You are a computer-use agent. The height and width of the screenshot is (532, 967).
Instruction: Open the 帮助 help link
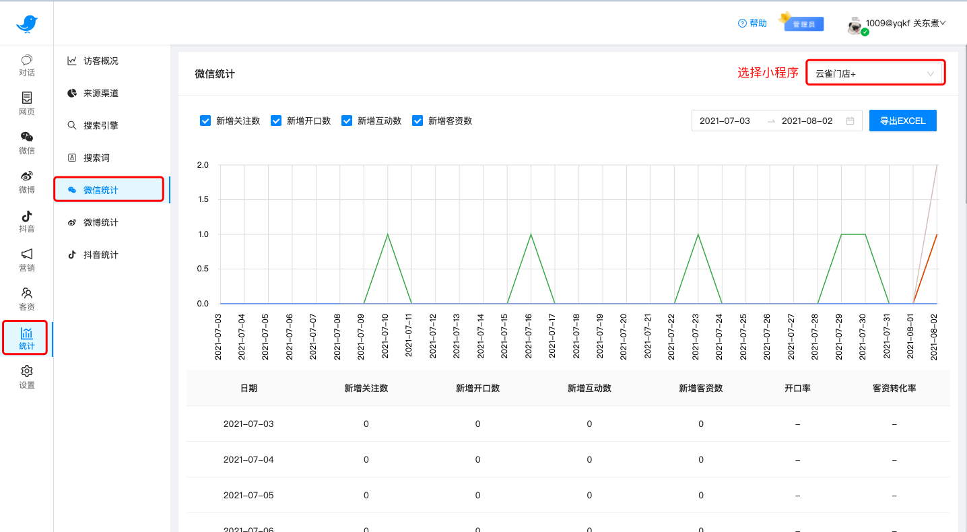tap(753, 24)
